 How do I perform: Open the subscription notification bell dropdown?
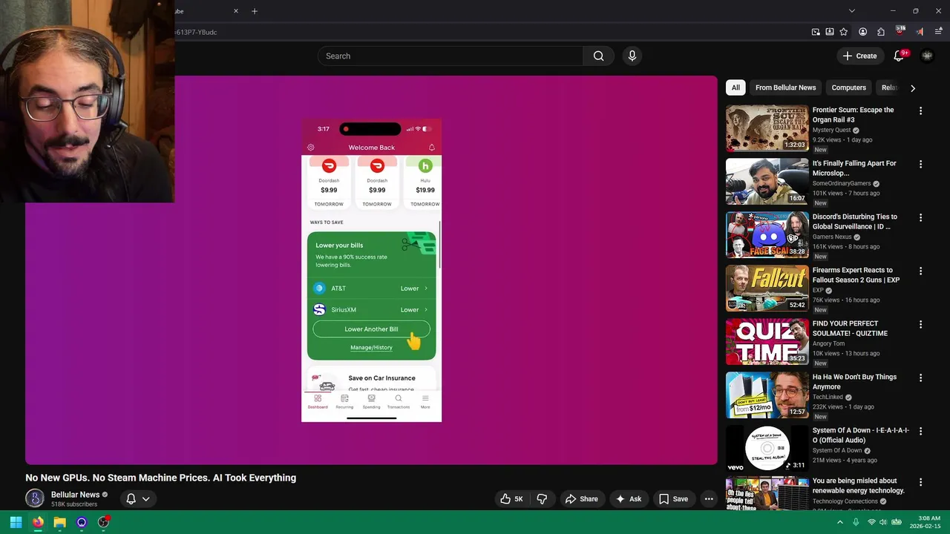[x=138, y=499]
